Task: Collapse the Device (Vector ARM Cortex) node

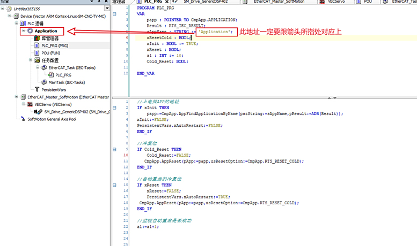Action: click(x=10, y=17)
